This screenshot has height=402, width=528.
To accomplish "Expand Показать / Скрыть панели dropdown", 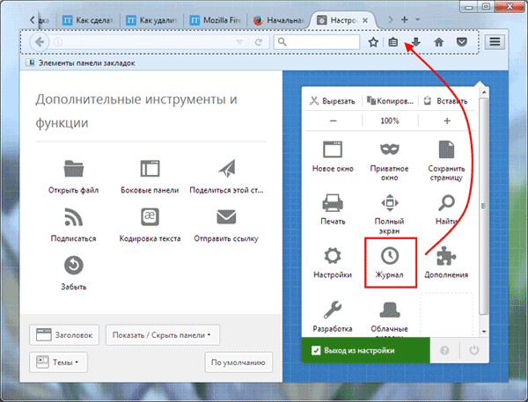I will [x=162, y=334].
